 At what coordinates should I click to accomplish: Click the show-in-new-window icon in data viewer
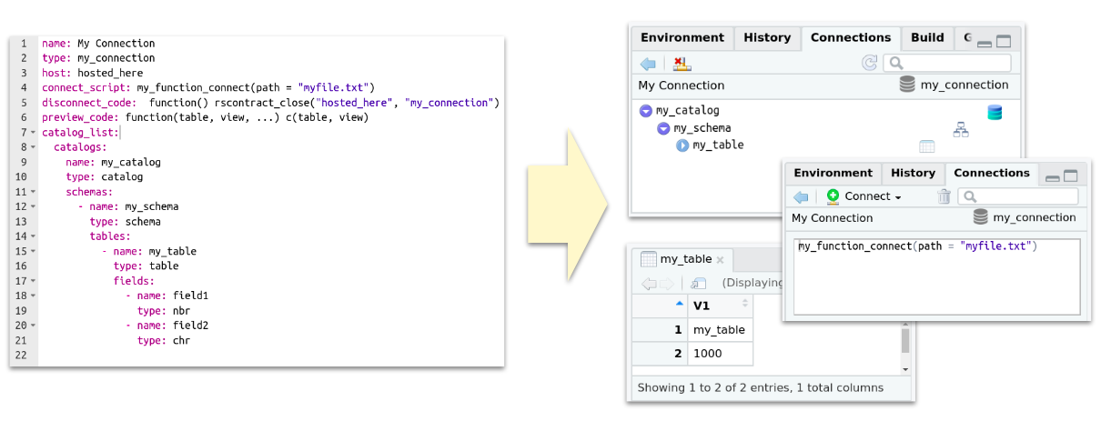tap(699, 283)
